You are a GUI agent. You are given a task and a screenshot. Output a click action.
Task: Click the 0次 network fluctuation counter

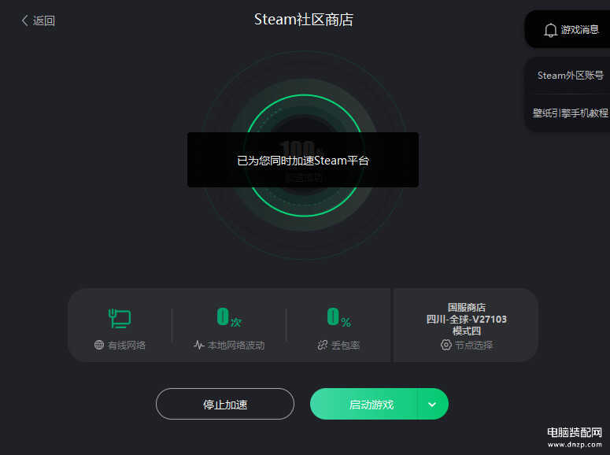229,316
